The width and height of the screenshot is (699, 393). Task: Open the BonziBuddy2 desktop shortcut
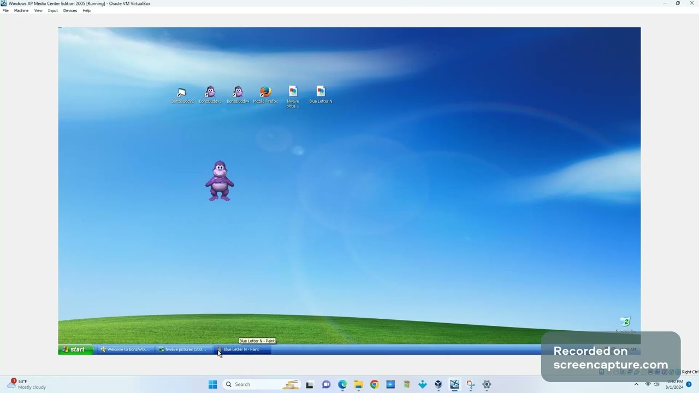click(x=182, y=94)
